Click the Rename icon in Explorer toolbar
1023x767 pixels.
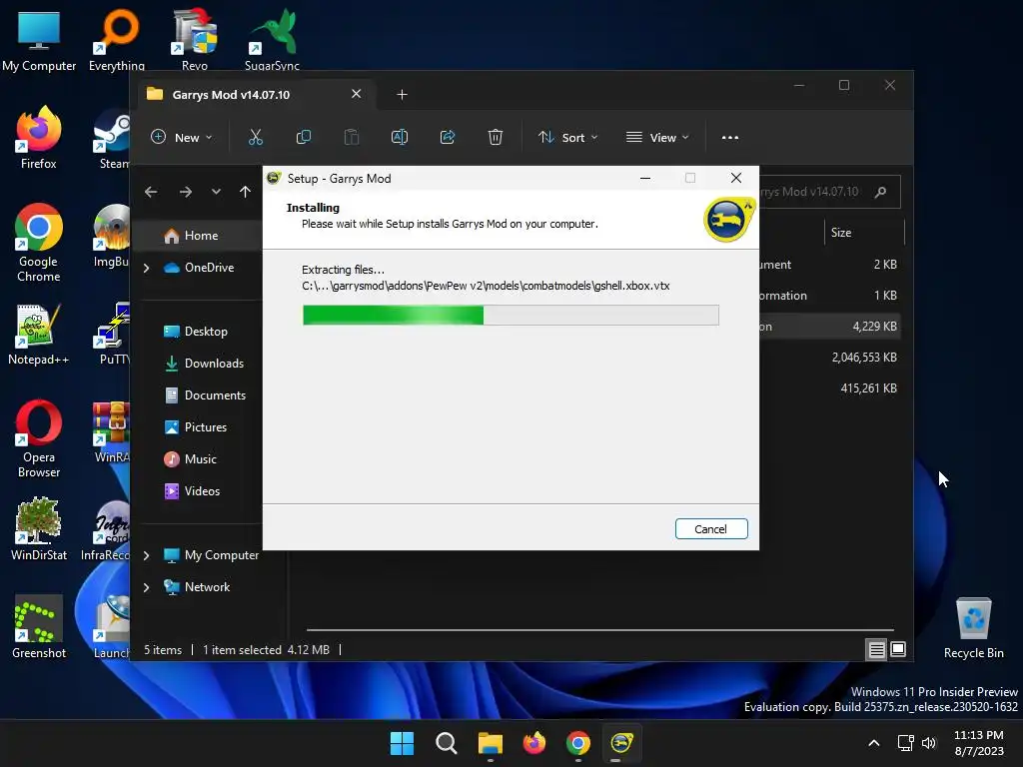[x=400, y=137]
